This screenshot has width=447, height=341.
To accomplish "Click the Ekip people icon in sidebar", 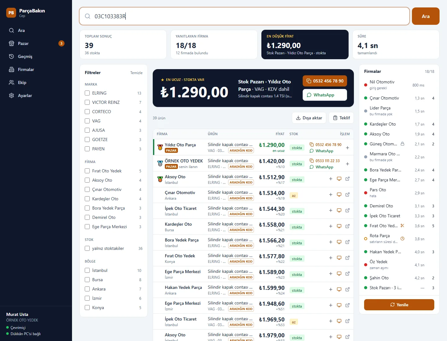I will pos(11,82).
